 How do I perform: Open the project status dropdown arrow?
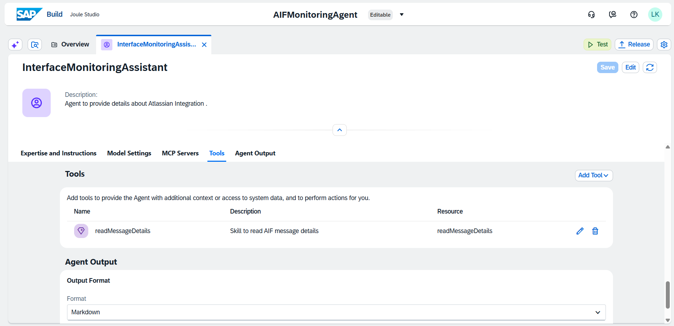click(x=402, y=15)
